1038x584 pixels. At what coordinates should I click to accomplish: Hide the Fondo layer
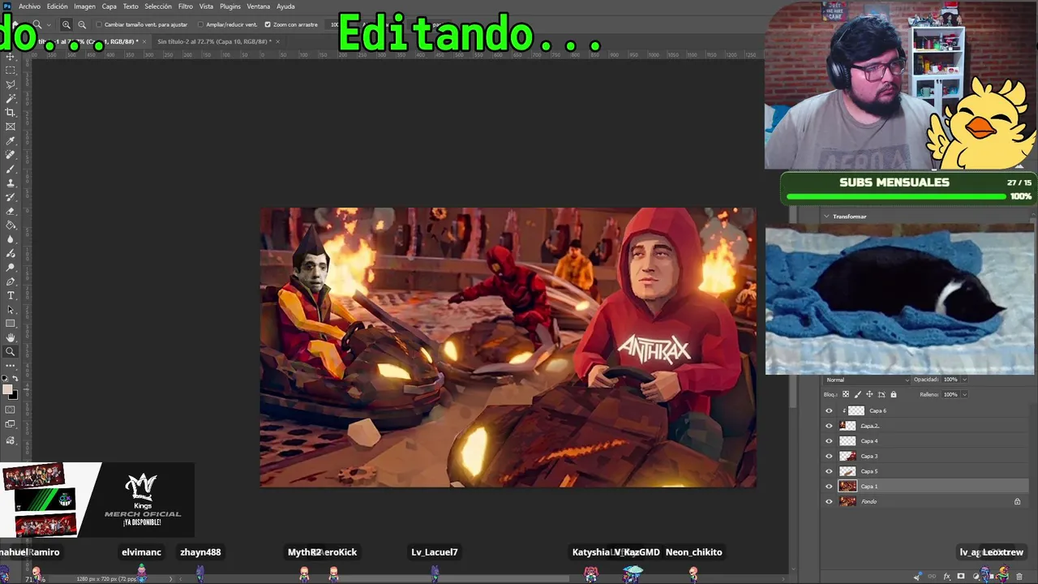coord(829,501)
